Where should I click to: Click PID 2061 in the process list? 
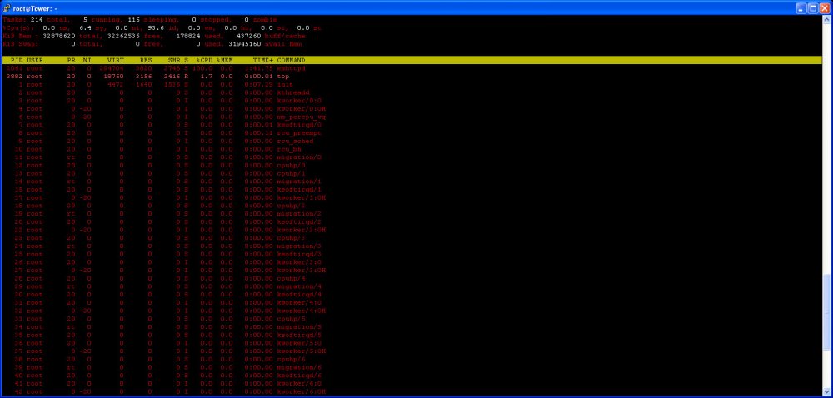pyautogui.click(x=15, y=68)
